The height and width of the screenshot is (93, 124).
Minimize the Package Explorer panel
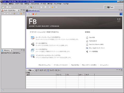22,10
